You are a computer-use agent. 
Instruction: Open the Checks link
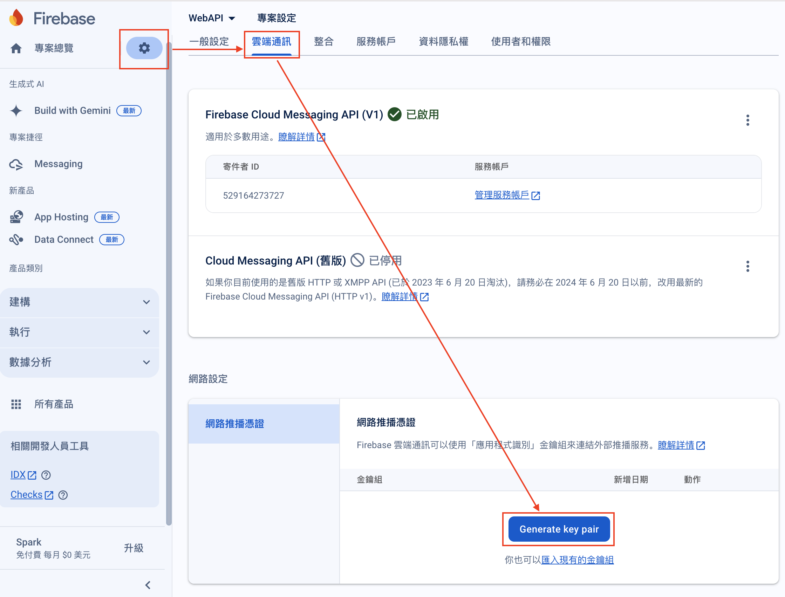(26, 495)
